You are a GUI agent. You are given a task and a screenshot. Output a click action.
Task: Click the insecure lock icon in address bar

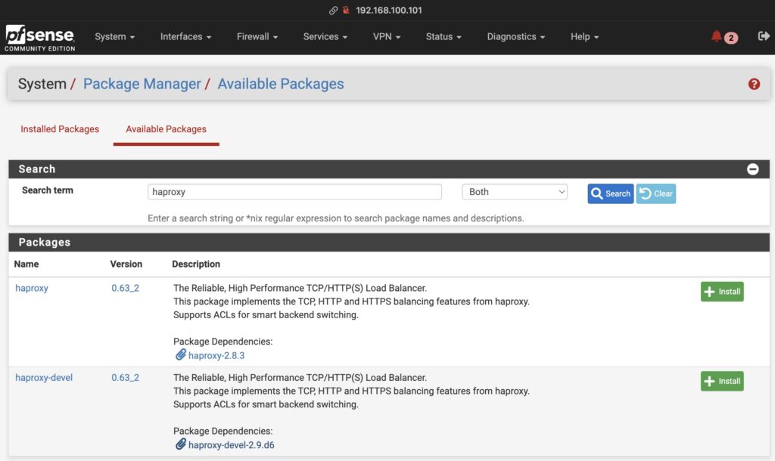[346, 10]
